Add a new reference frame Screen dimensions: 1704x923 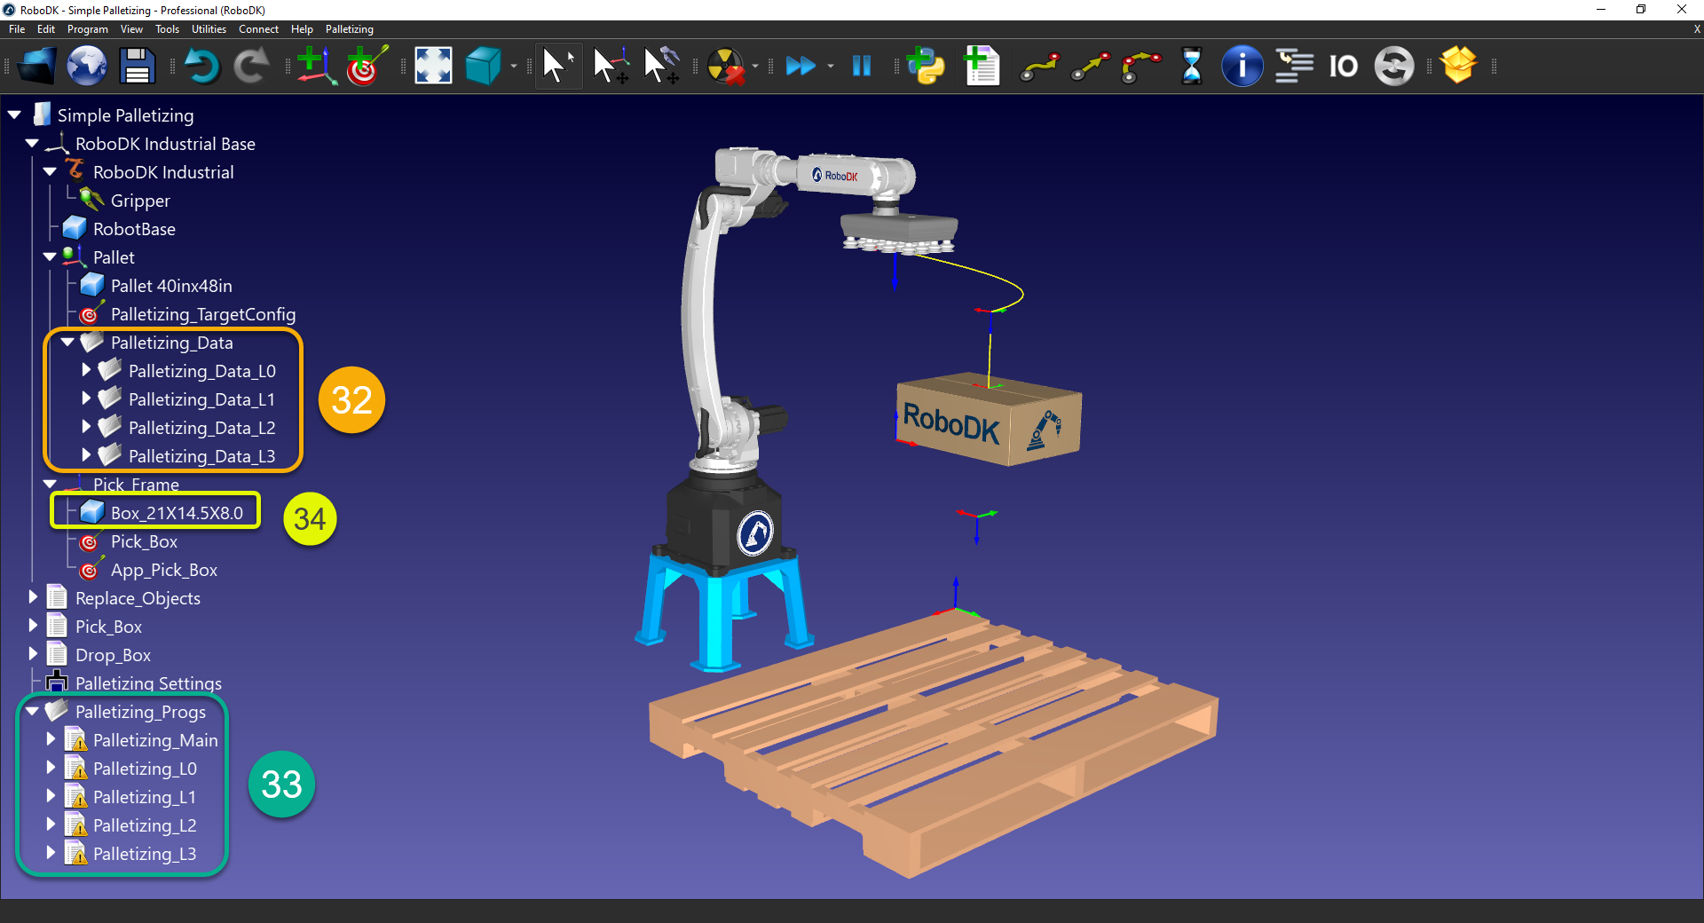[316, 65]
